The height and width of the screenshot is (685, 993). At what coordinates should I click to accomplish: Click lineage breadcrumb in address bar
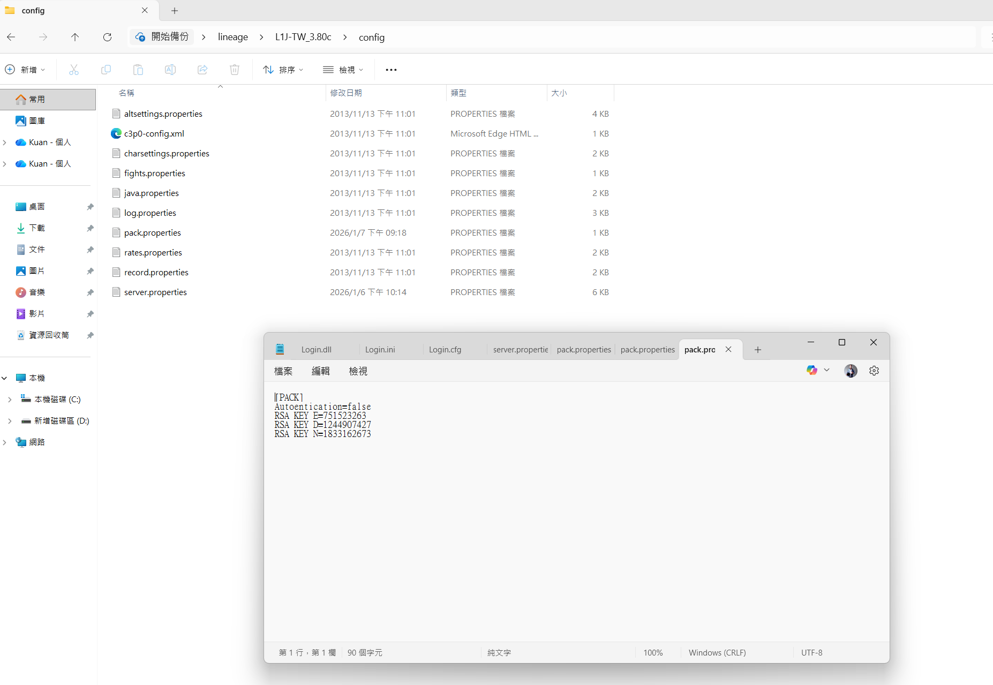(x=233, y=37)
